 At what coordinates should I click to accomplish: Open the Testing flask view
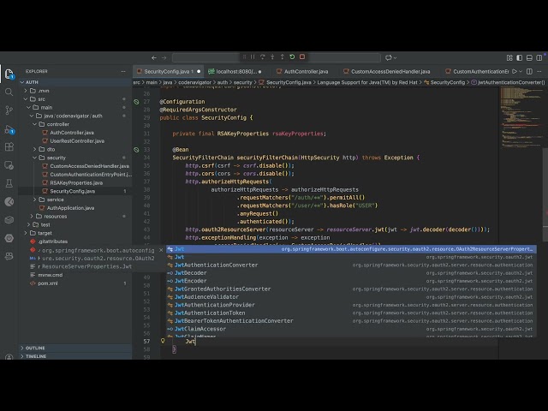9,183
